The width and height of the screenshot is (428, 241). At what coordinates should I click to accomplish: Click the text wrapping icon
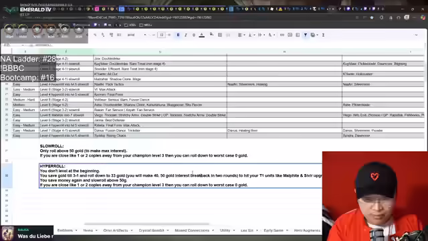point(260,35)
